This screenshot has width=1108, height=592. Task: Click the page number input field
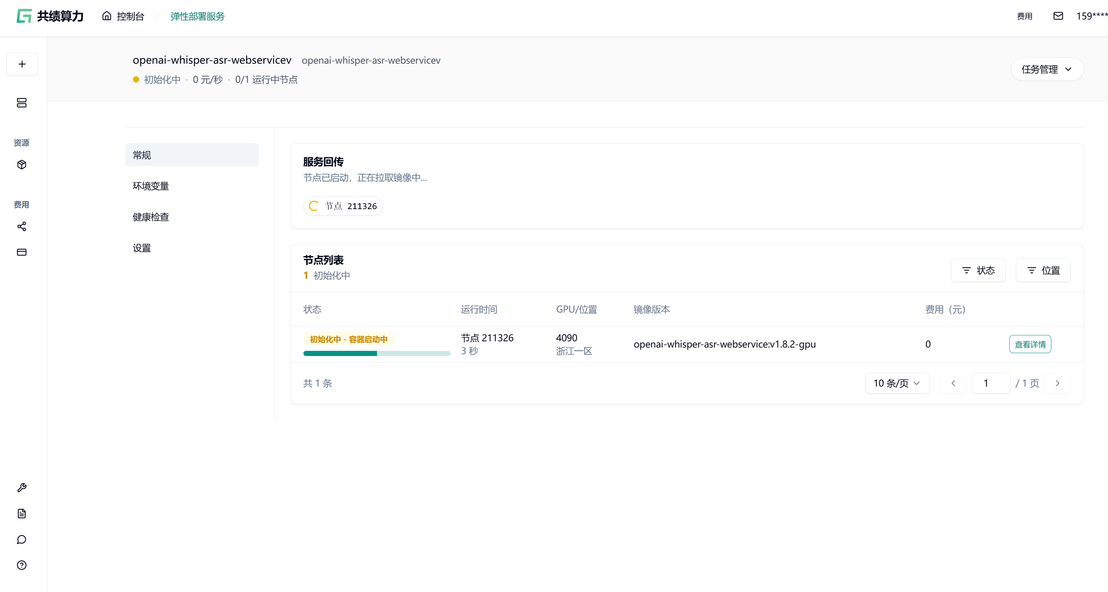(x=991, y=383)
